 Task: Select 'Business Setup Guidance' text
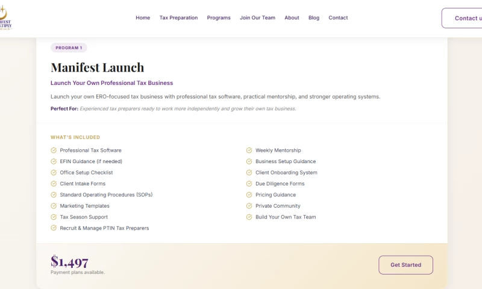pyautogui.click(x=286, y=161)
